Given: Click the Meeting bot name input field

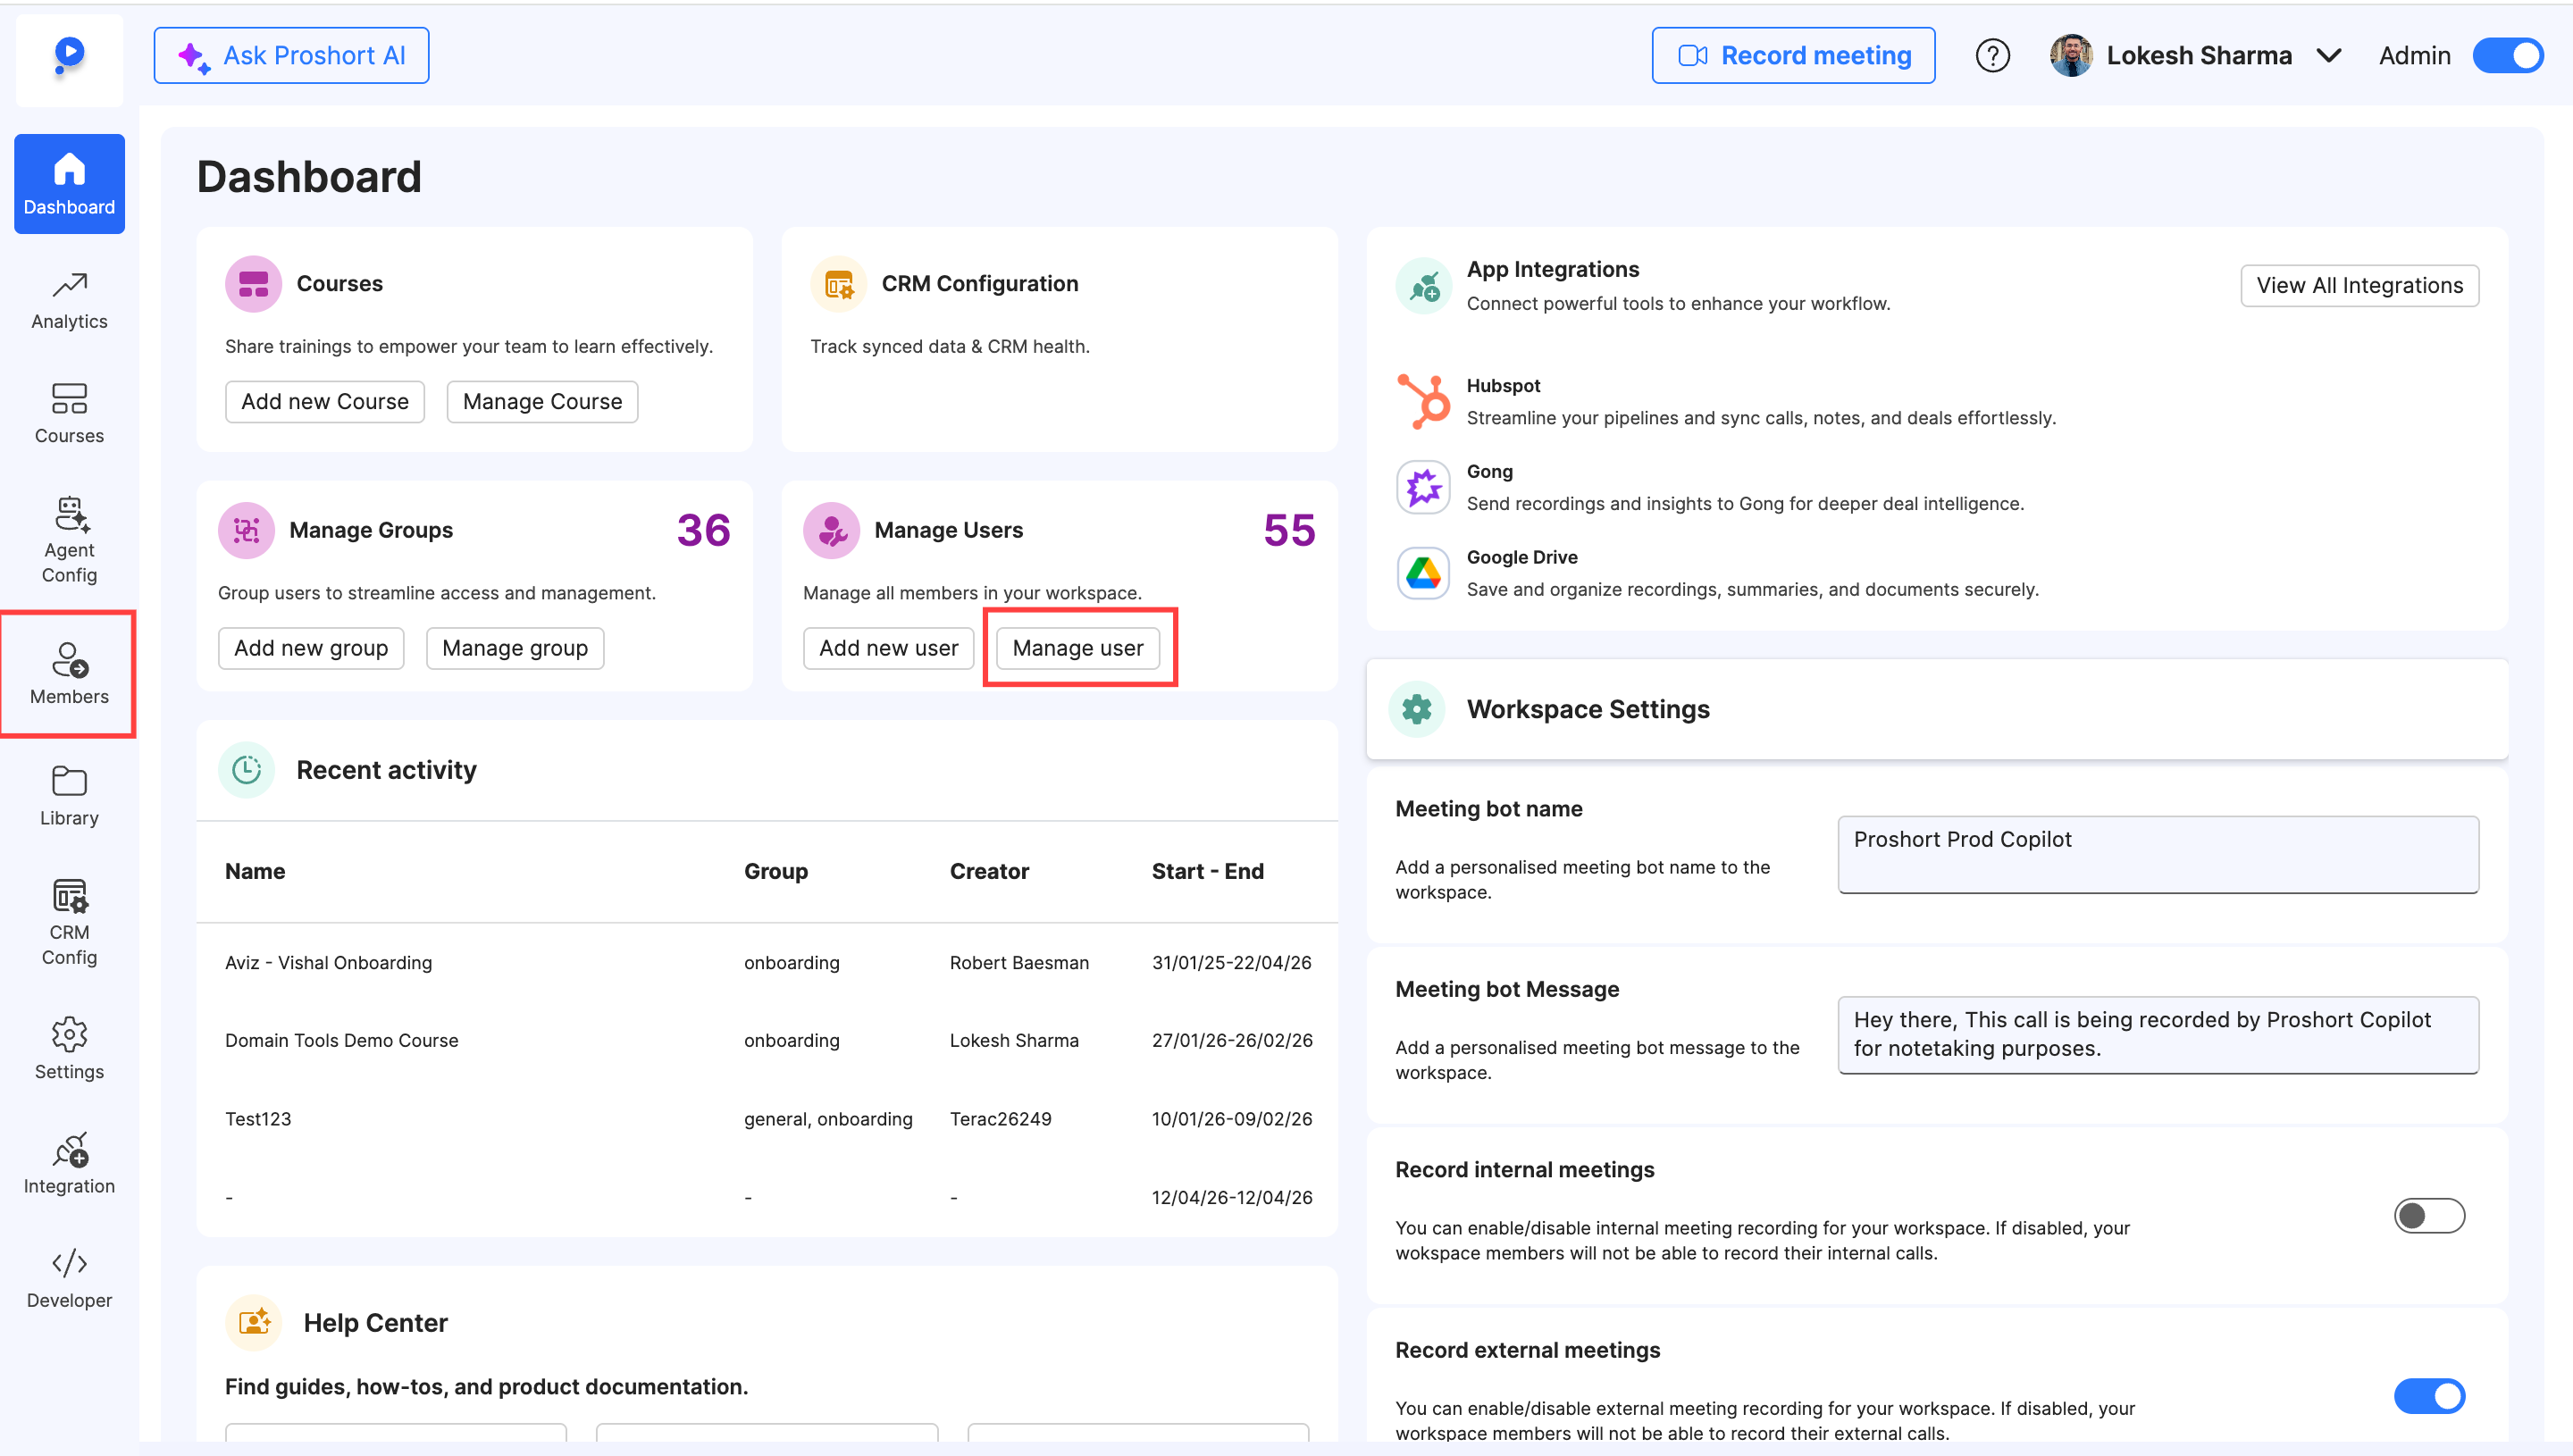Looking at the screenshot, I should click(x=2158, y=855).
